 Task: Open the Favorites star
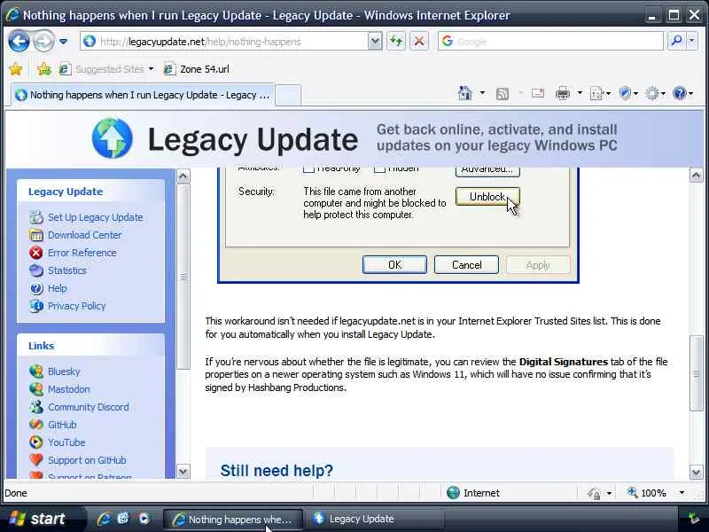[16, 69]
